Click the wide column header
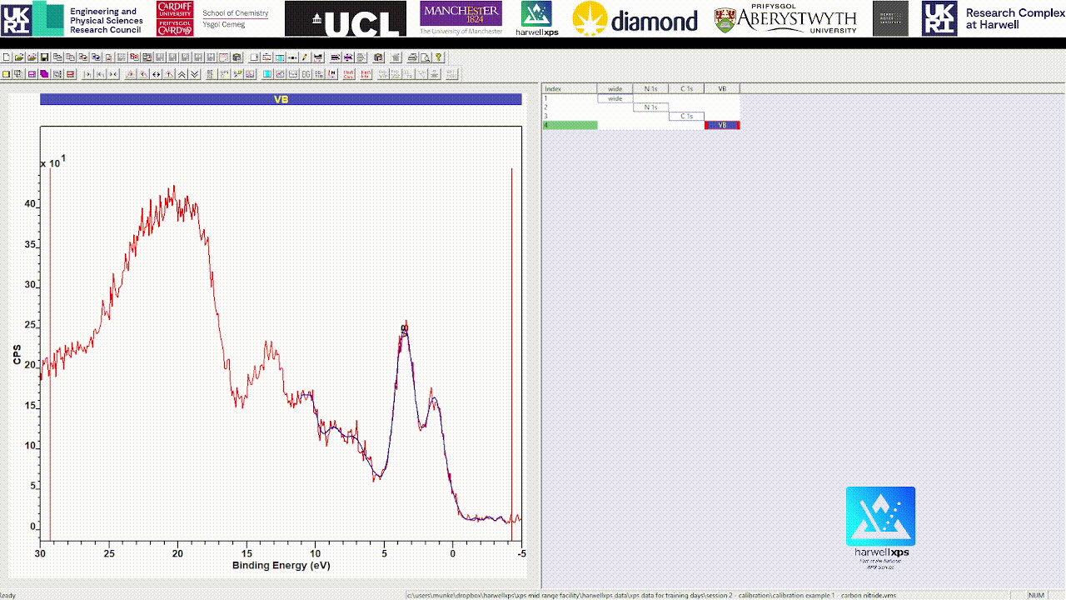Image resolution: width=1066 pixels, height=600 pixels. 615,88
